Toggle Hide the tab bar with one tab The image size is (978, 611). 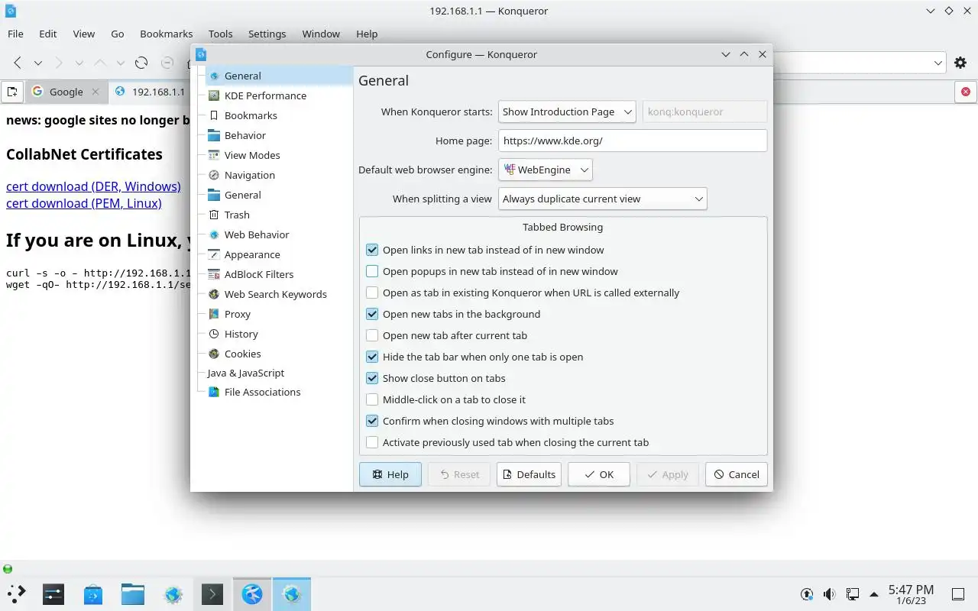coord(372,357)
